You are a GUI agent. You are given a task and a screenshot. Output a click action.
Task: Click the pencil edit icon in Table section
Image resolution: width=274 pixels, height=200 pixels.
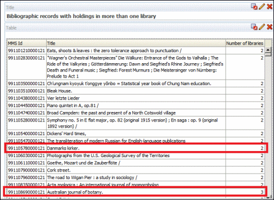coord(262,27)
